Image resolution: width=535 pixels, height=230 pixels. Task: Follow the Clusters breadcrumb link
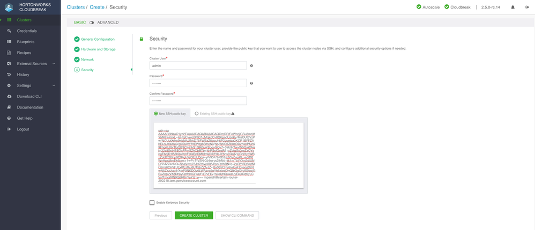pyautogui.click(x=76, y=7)
